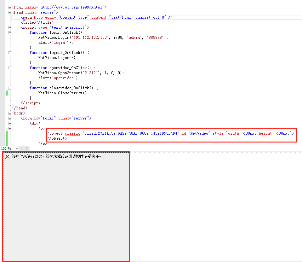Click the horizontal scroll right arrow
Viewport: 302px width, 262px height.
pyautogui.click(x=27, y=148)
